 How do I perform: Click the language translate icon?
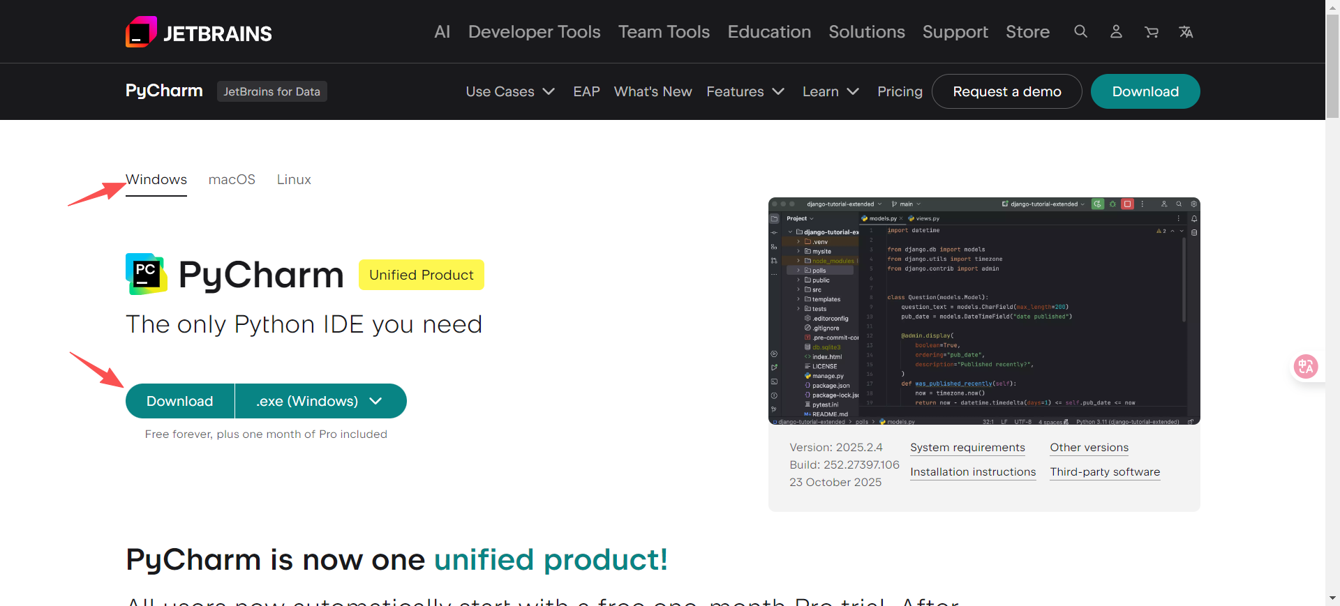(x=1186, y=32)
